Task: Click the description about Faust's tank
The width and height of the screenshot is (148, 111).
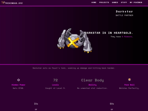Action: tap(74, 68)
